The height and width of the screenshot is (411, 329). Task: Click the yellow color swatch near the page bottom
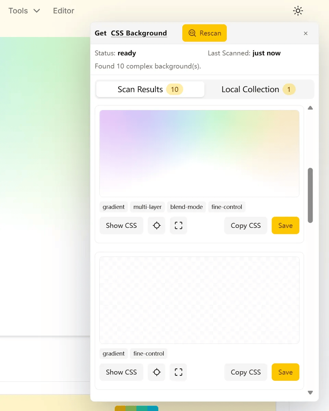(x=120, y=409)
